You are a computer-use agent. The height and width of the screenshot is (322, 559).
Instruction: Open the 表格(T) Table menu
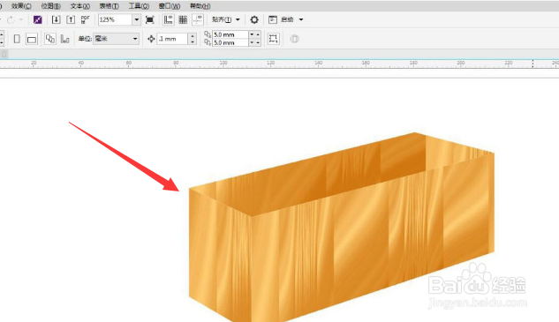click(x=110, y=6)
